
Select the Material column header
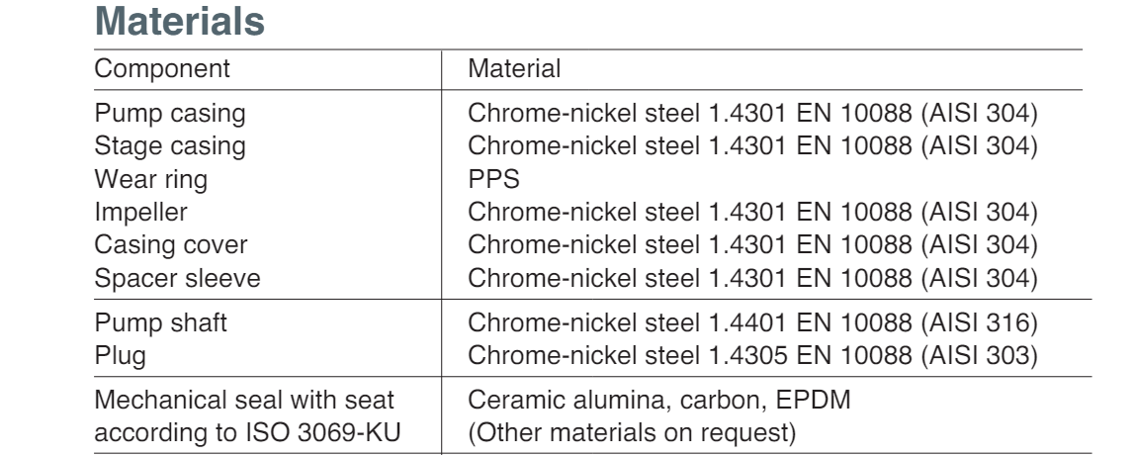pyautogui.click(x=514, y=69)
